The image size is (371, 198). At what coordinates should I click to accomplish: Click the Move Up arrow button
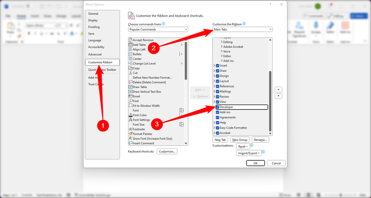pos(278,90)
